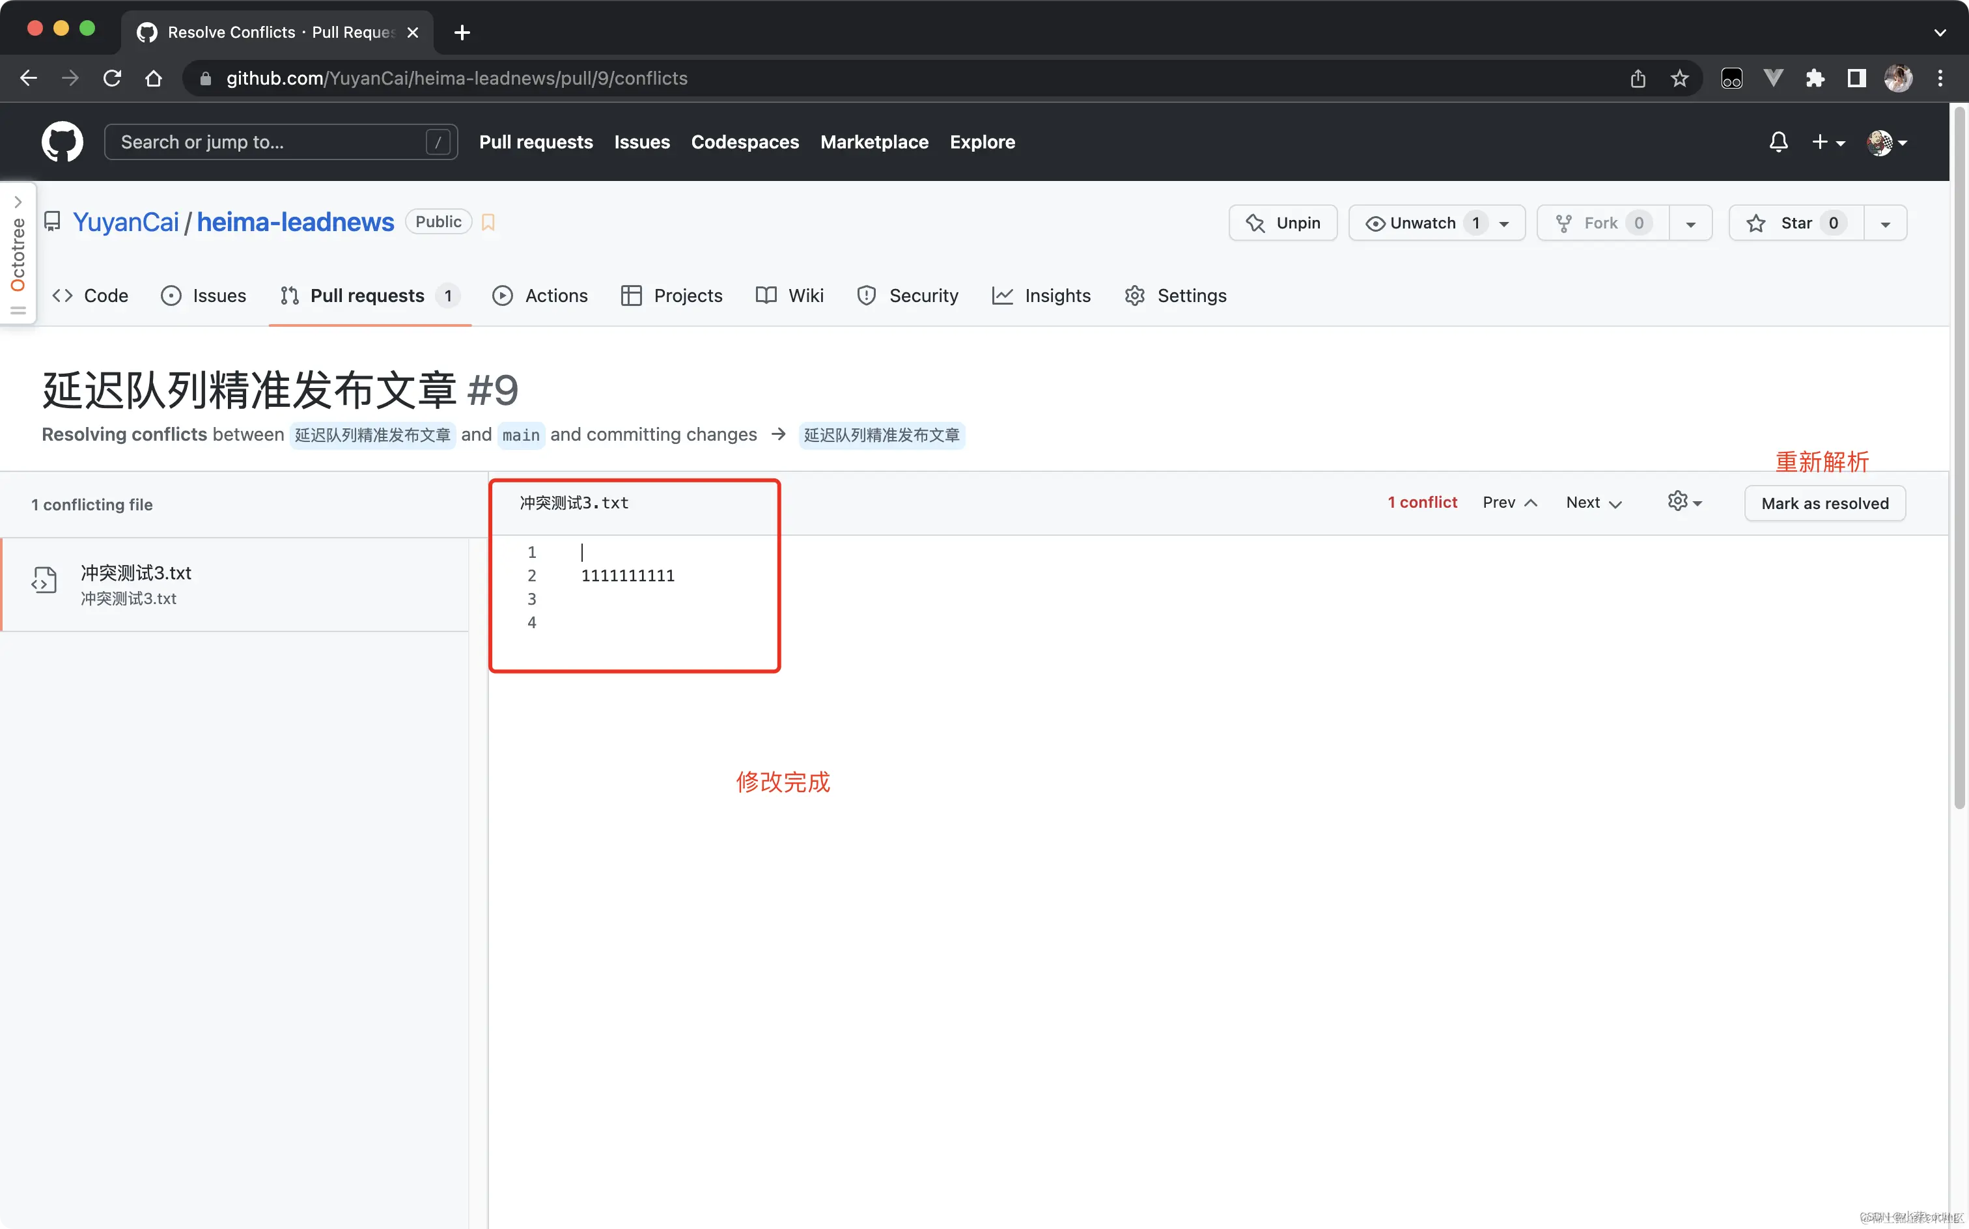Click the Fork icon for heima-leadnews
Image resolution: width=1969 pixels, height=1229 pixels.
click(1564, 222)
